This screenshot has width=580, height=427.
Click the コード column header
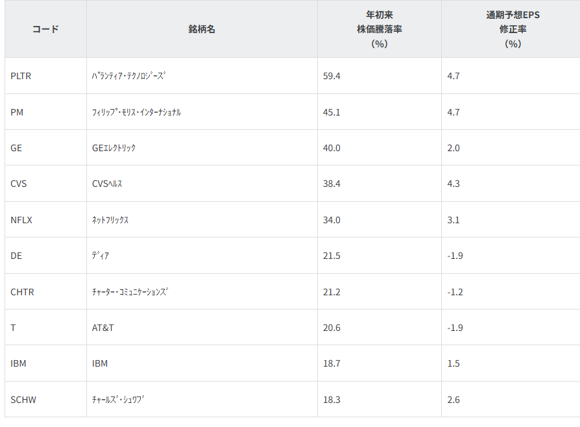pyautogui.click(x=45, y=29)
